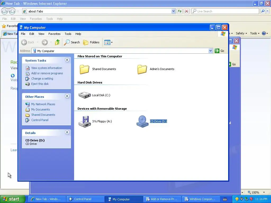Viewport: 271px width, 203px height.
Task: Click the Search magnifier in My Computer
Action: pyautogui.click(x=72, y=42)
